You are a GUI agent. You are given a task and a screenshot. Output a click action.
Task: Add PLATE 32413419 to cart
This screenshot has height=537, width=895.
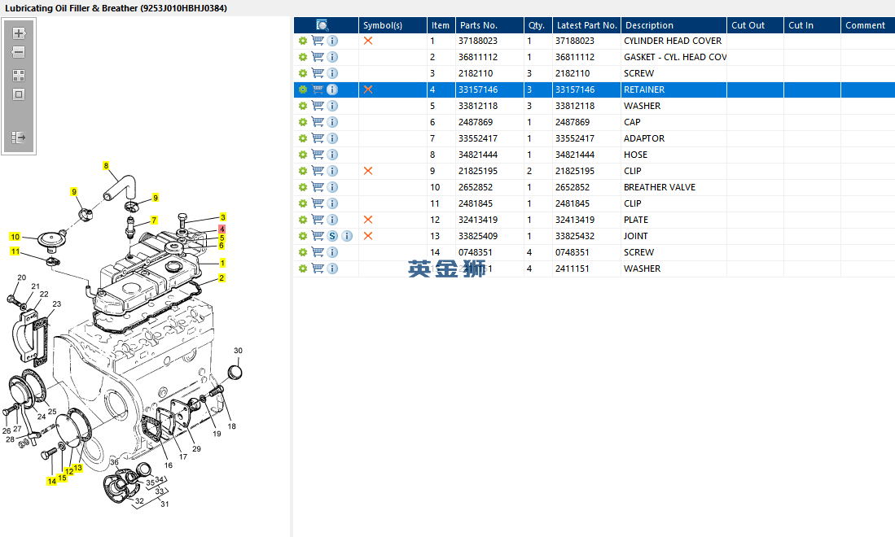coord(318,220)
